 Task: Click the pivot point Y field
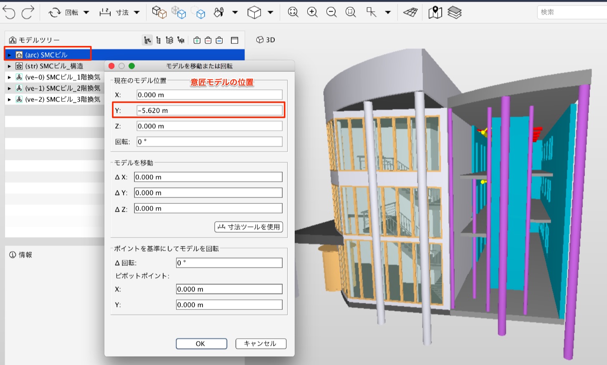coord(229,305)
